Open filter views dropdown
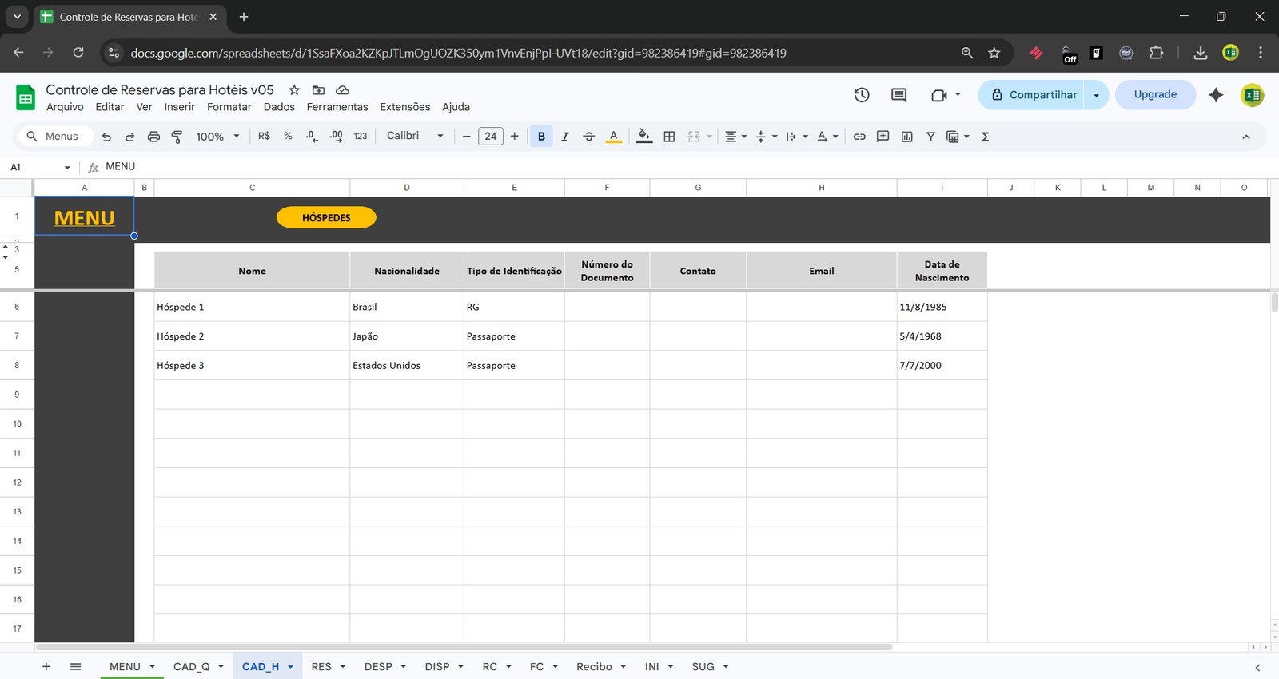 click(958, 137)
